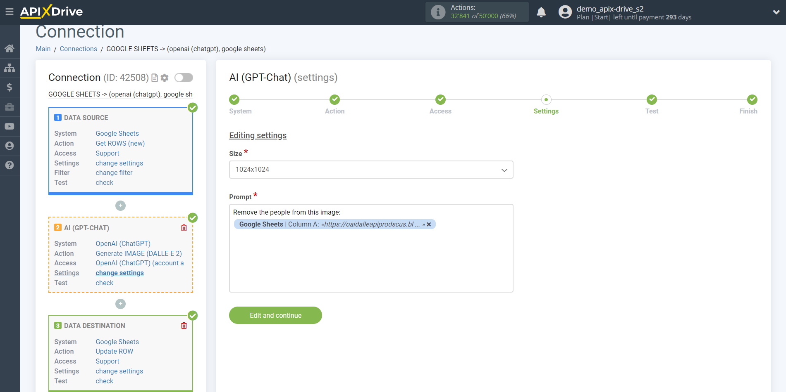
Task: Click the Actions counter panel
Action: pos(477,12)
